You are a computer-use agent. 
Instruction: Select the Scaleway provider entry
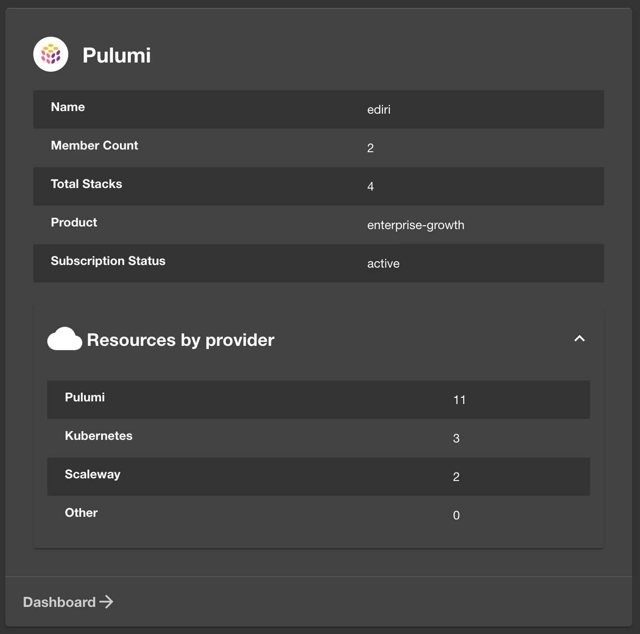tap(318, 477)
